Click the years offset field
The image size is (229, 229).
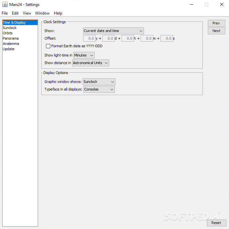(x=89, y=38)
